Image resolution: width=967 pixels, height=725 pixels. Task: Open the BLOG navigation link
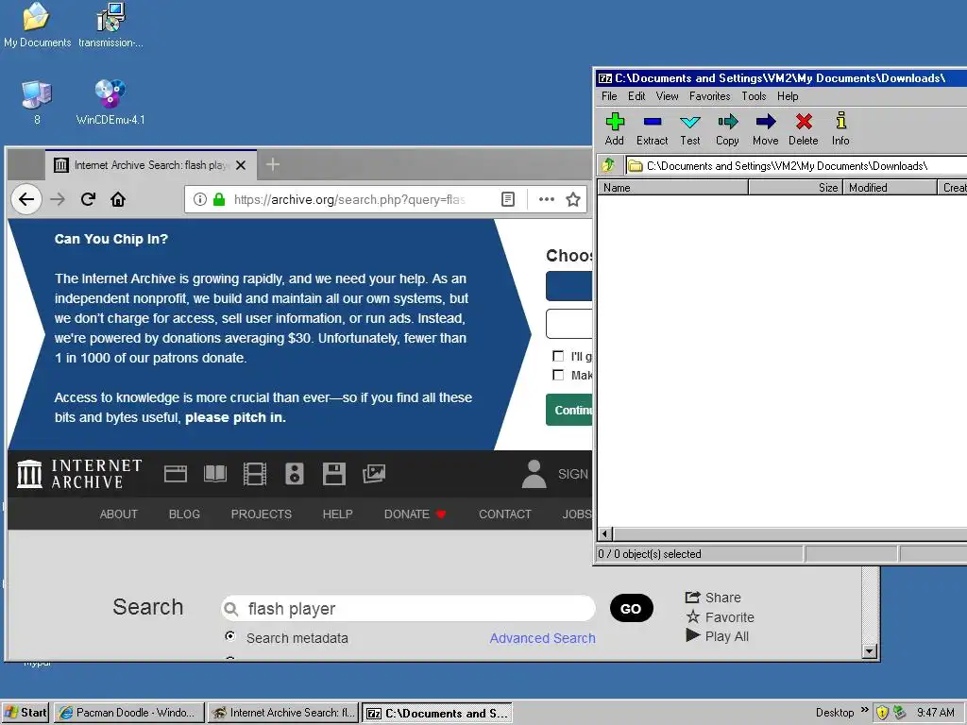[x=184, y=514]
